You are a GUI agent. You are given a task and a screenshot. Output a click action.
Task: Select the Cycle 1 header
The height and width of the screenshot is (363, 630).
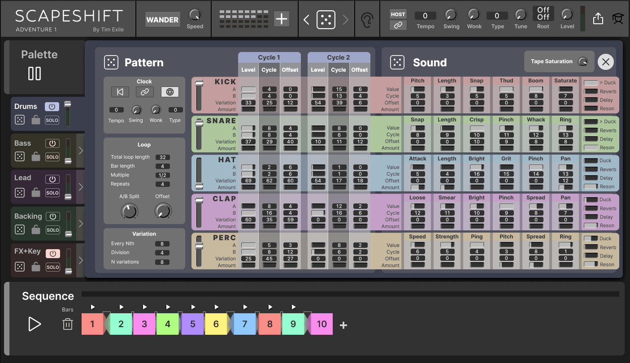[269, 57]
